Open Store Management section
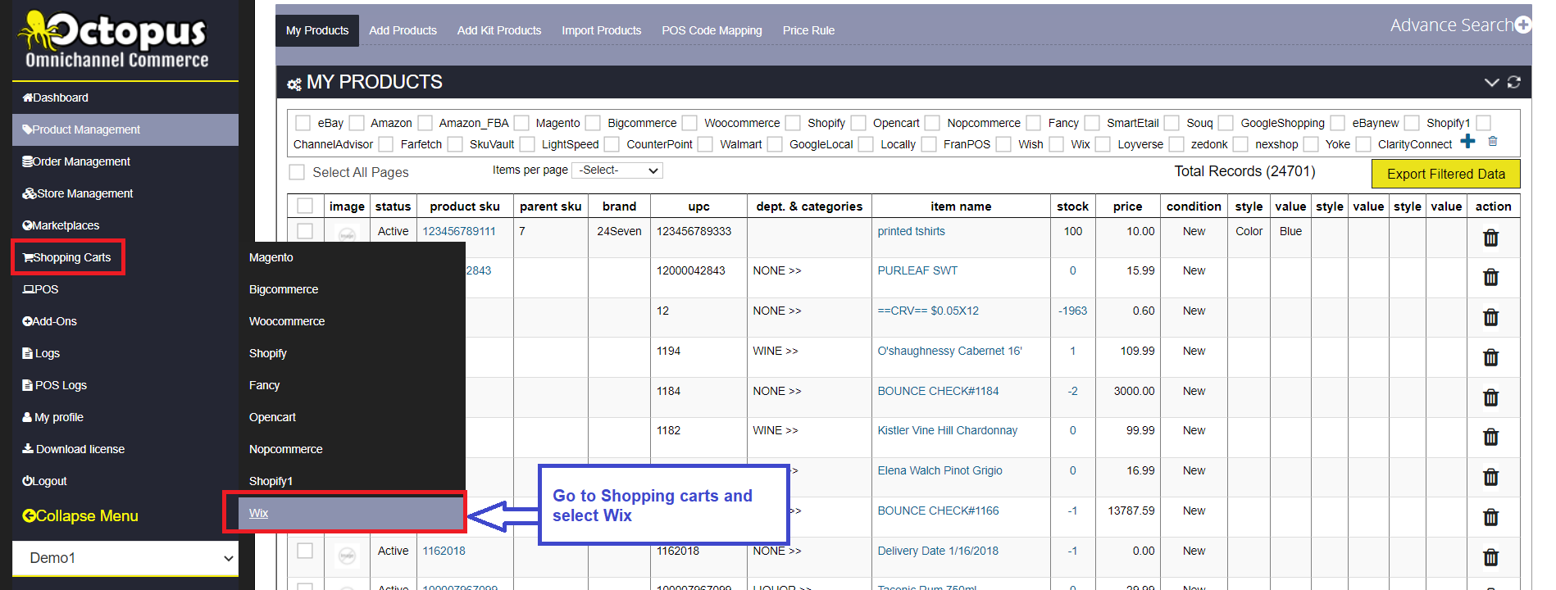The image size is (1556, 590). 78,193
